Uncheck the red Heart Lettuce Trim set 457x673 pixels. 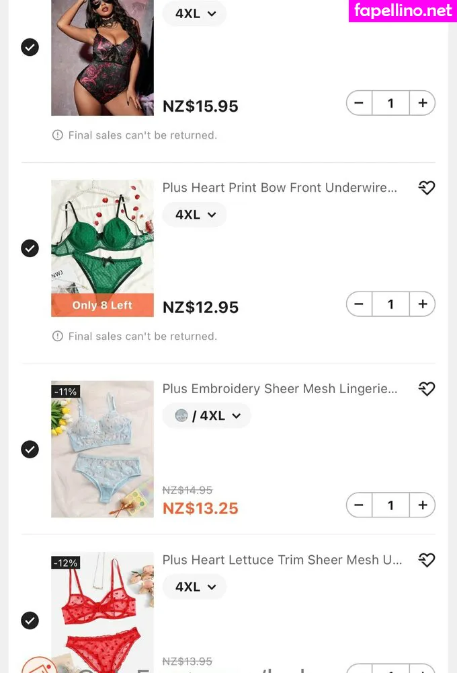(x=30, y=621)
